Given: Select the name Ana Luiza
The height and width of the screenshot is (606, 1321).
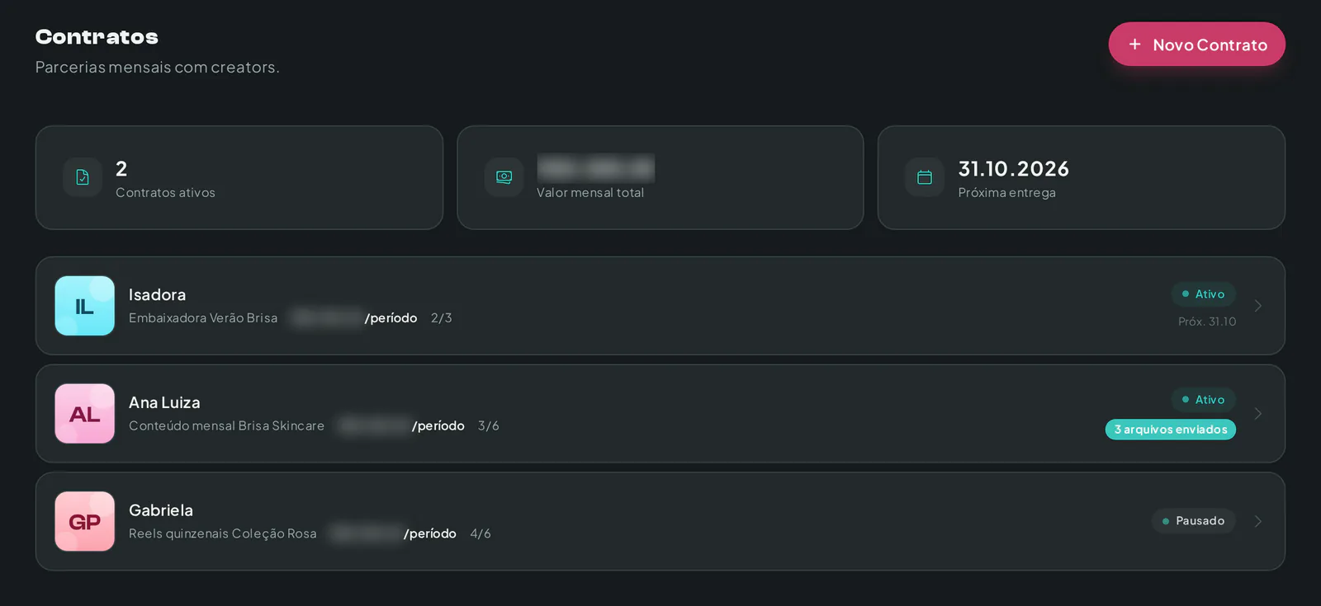Looking at the screenshot, I should [x=164, y=403].
